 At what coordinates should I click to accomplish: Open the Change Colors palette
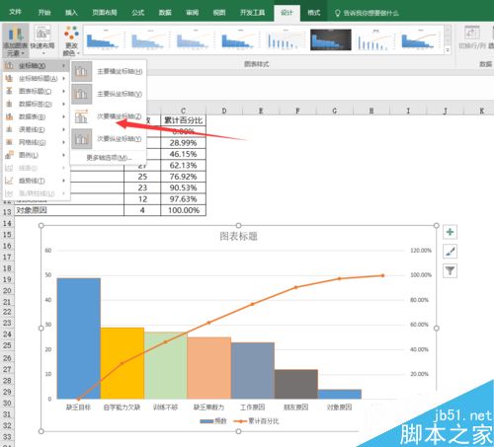pyautogui.click(x=71, y=40)
